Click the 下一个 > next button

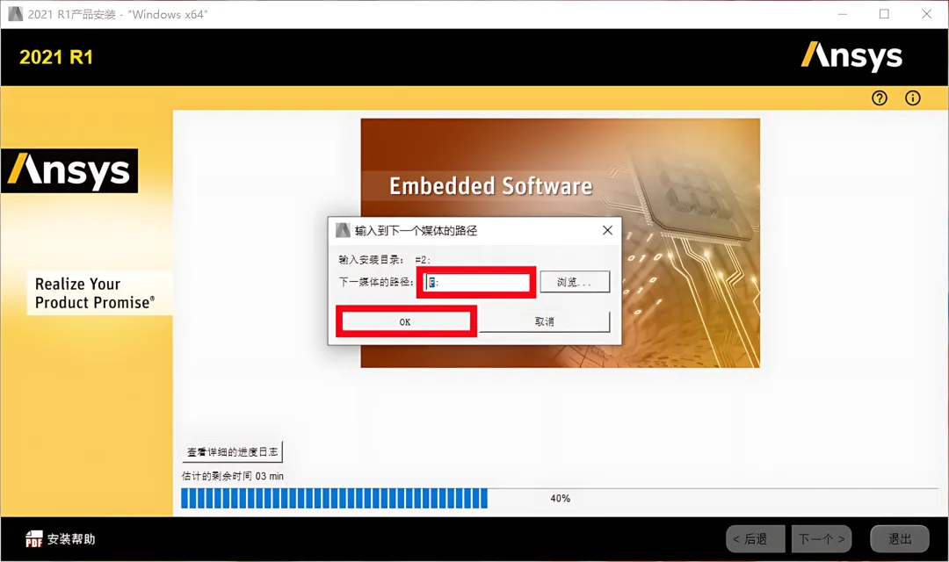(822, 538)
